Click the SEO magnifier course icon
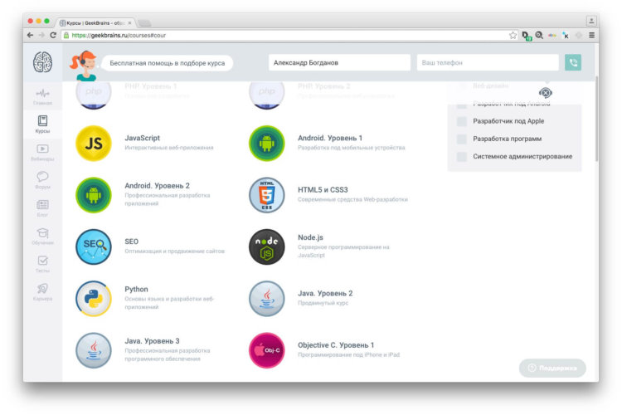The image size is (622, 415). tap(94, 247)
